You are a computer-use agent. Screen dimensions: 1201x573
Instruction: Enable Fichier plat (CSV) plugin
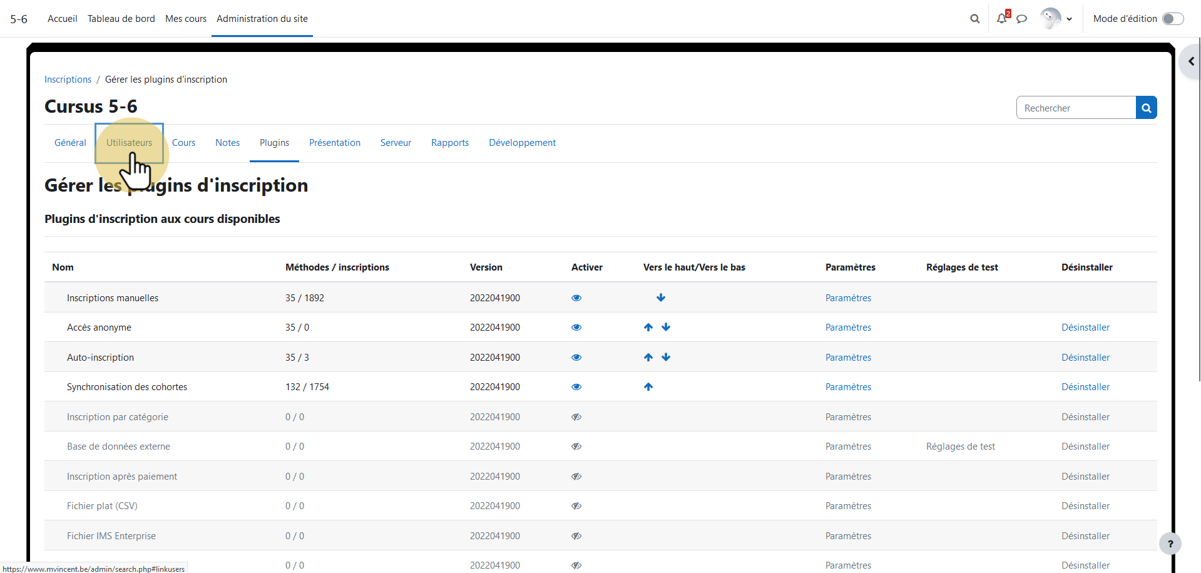pyautogui.click(x=576, y=506)
